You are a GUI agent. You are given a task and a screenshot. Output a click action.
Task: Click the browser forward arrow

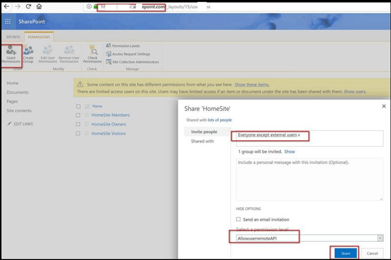[x=18, y=6]
